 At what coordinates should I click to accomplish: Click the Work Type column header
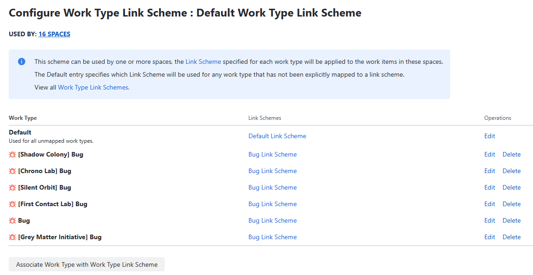(23, 118)
